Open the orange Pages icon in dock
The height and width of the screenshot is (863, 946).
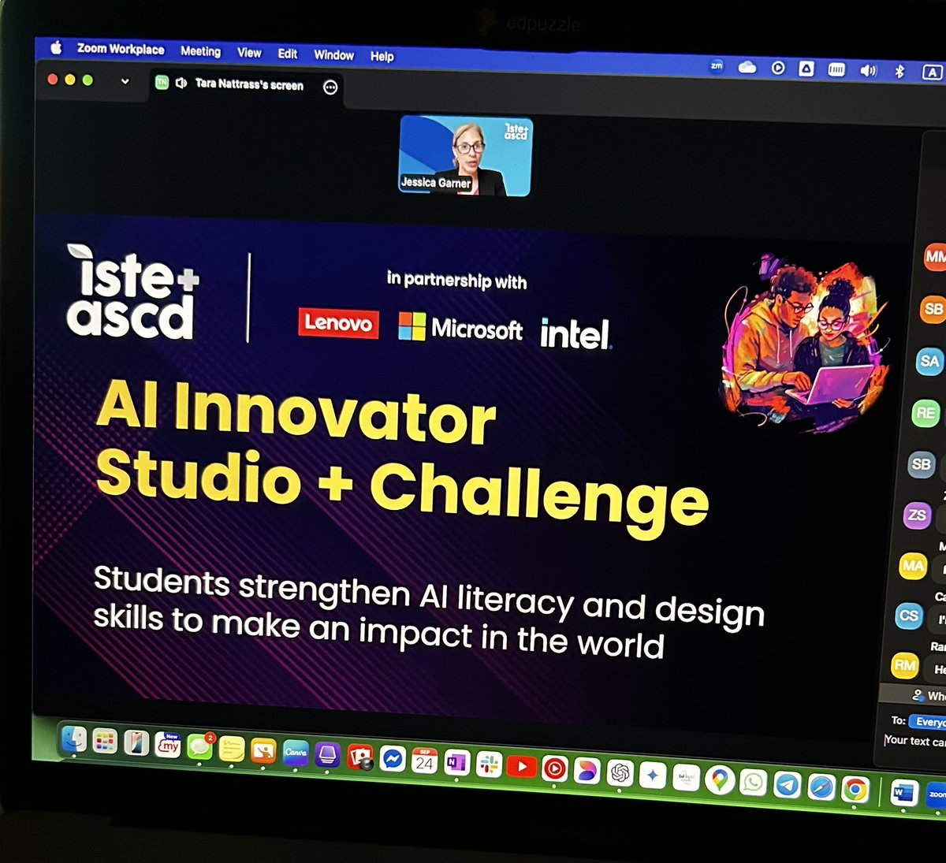[263, 751]
